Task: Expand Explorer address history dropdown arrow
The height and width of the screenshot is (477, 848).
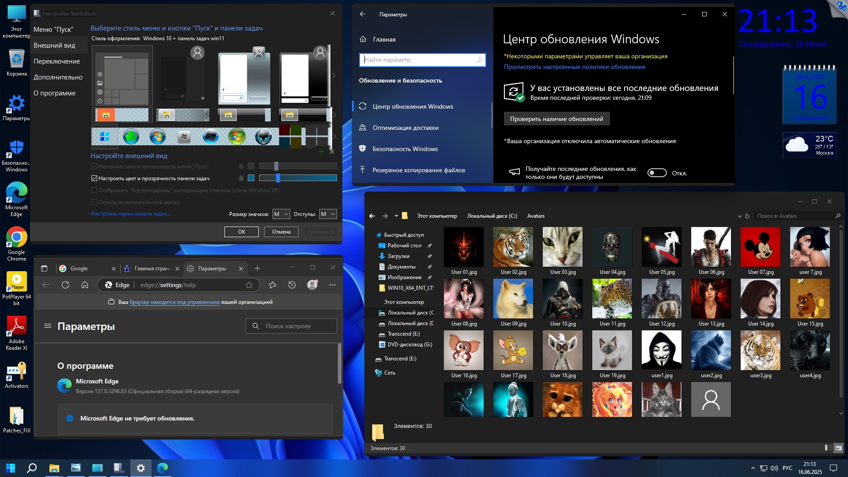Action: tap(739, 216)
